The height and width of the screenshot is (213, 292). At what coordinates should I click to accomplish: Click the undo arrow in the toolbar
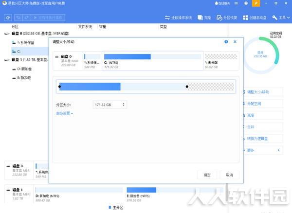(x=18, y=18)
